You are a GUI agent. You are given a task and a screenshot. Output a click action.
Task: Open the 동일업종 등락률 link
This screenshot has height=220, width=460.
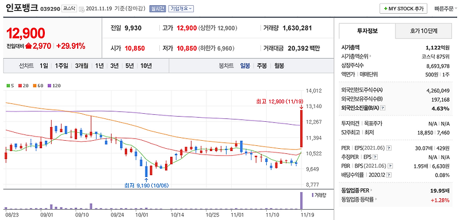point(358,200)
